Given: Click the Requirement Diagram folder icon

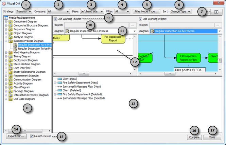Looking at the screenshot, I should pos(11,76).
